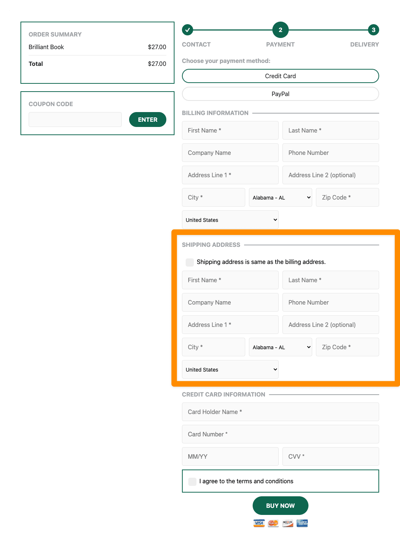The height and width of the screenshot is (538, 400).
Task: Click the ENTER coupon button
Action: [148, 120]
